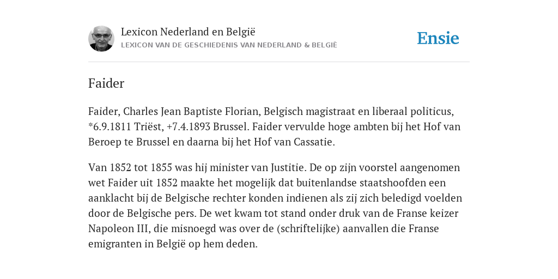Open the Ensie logo link
This screenshot has width=558, height=279.
coord(438,39)
